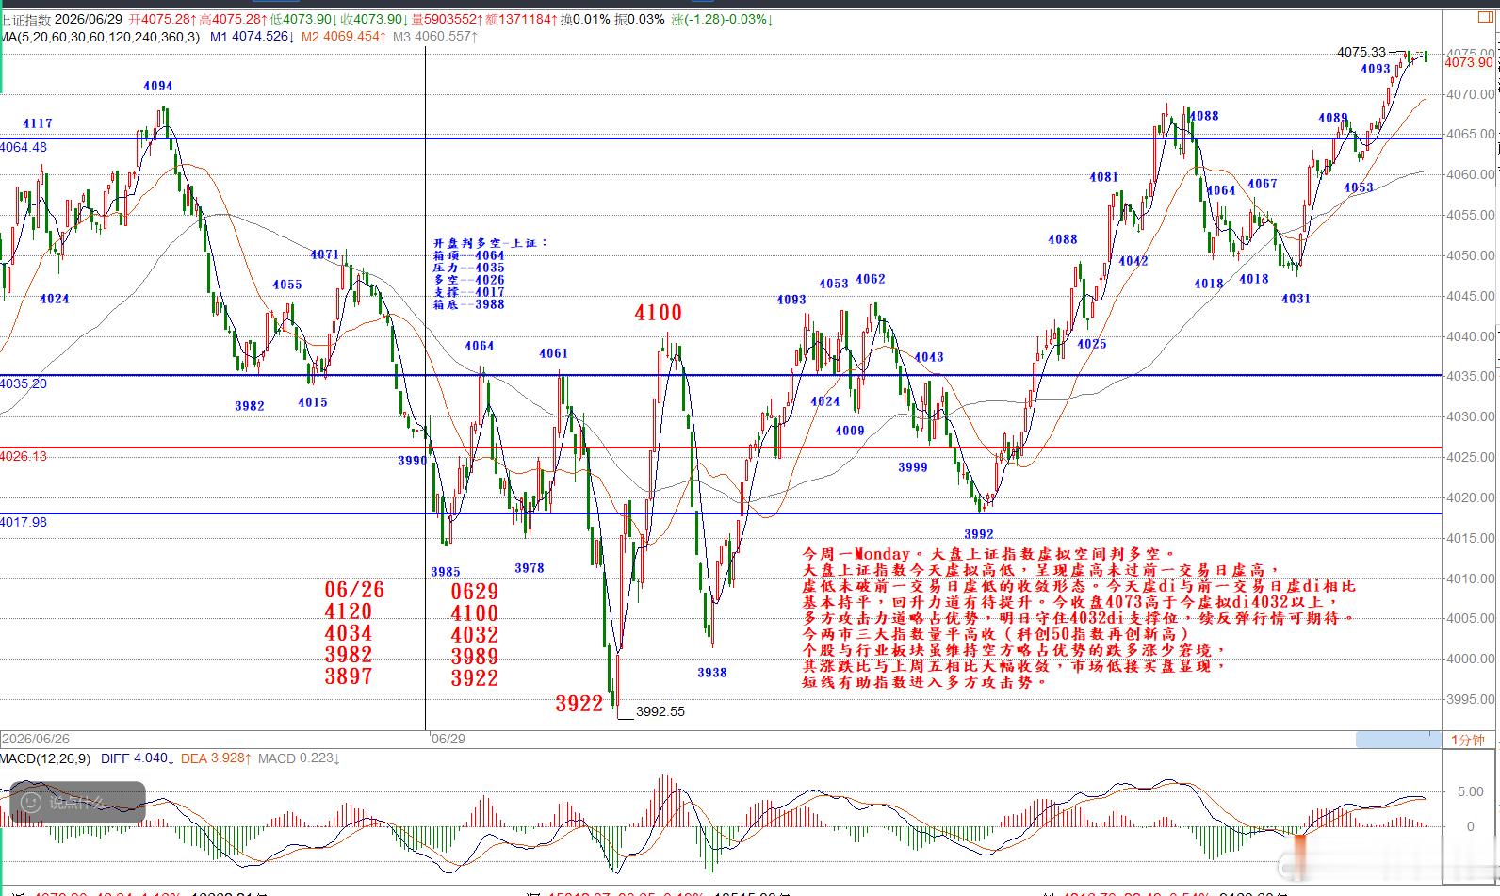1500x896 pixels.
Task: Click the blue 4117 peak label
Action: coord(38,123)
